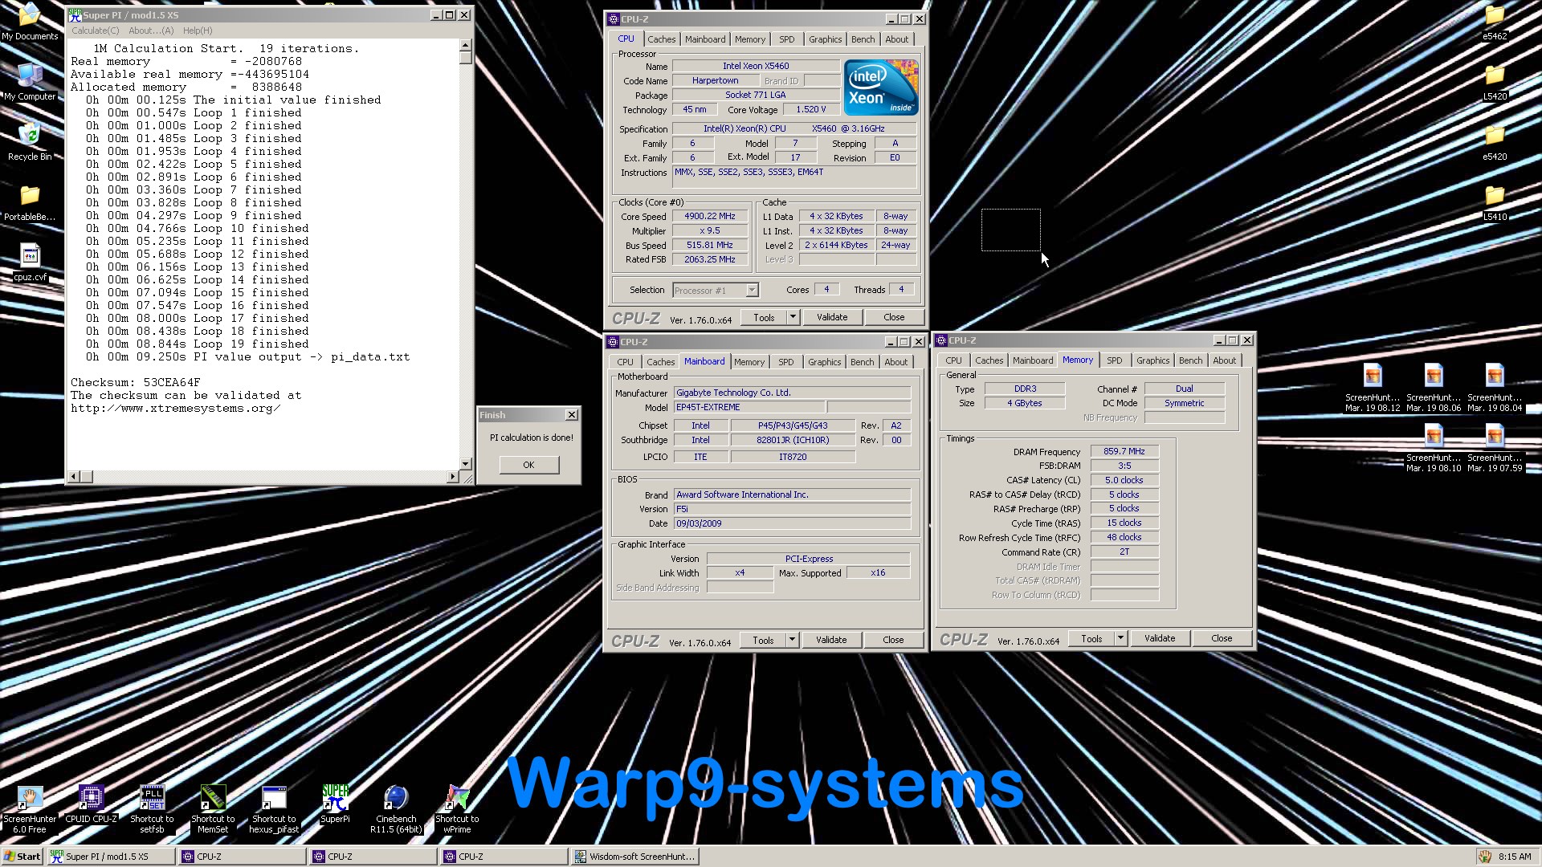The image size is (1542, 867).
Task: Open the L5420 folder icon
Action: (1495, 82)
